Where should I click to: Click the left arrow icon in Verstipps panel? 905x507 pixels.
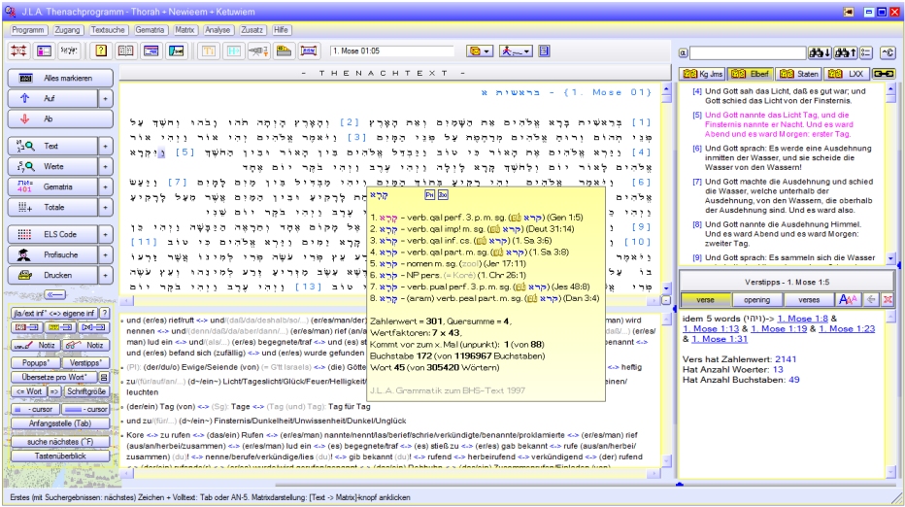[871, 300]
